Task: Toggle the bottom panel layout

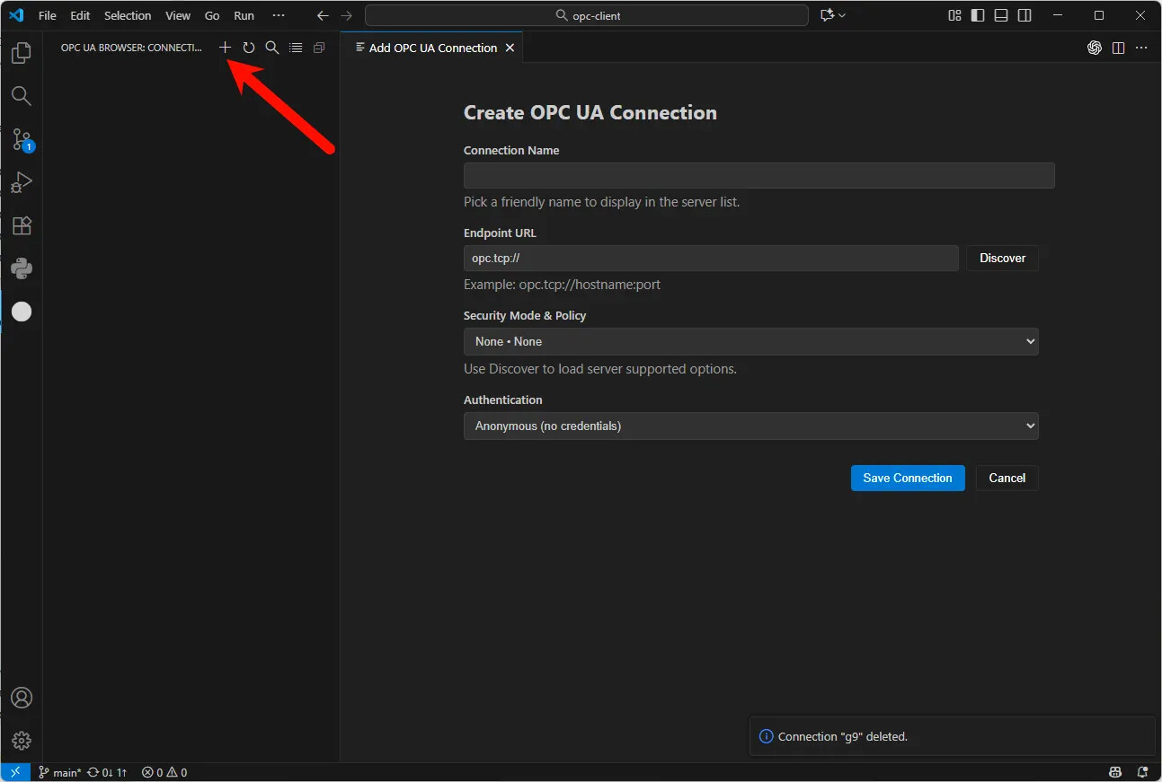Action: 1001,15
